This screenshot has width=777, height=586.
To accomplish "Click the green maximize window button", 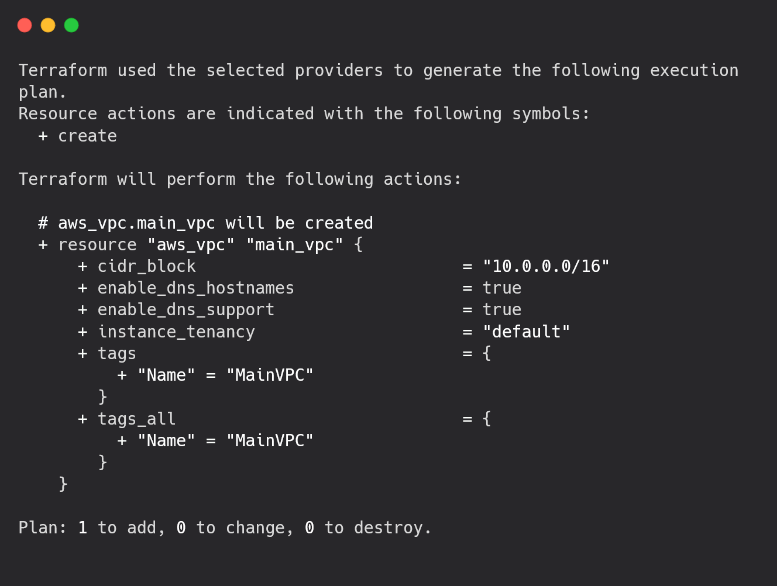I will [71, 25].
